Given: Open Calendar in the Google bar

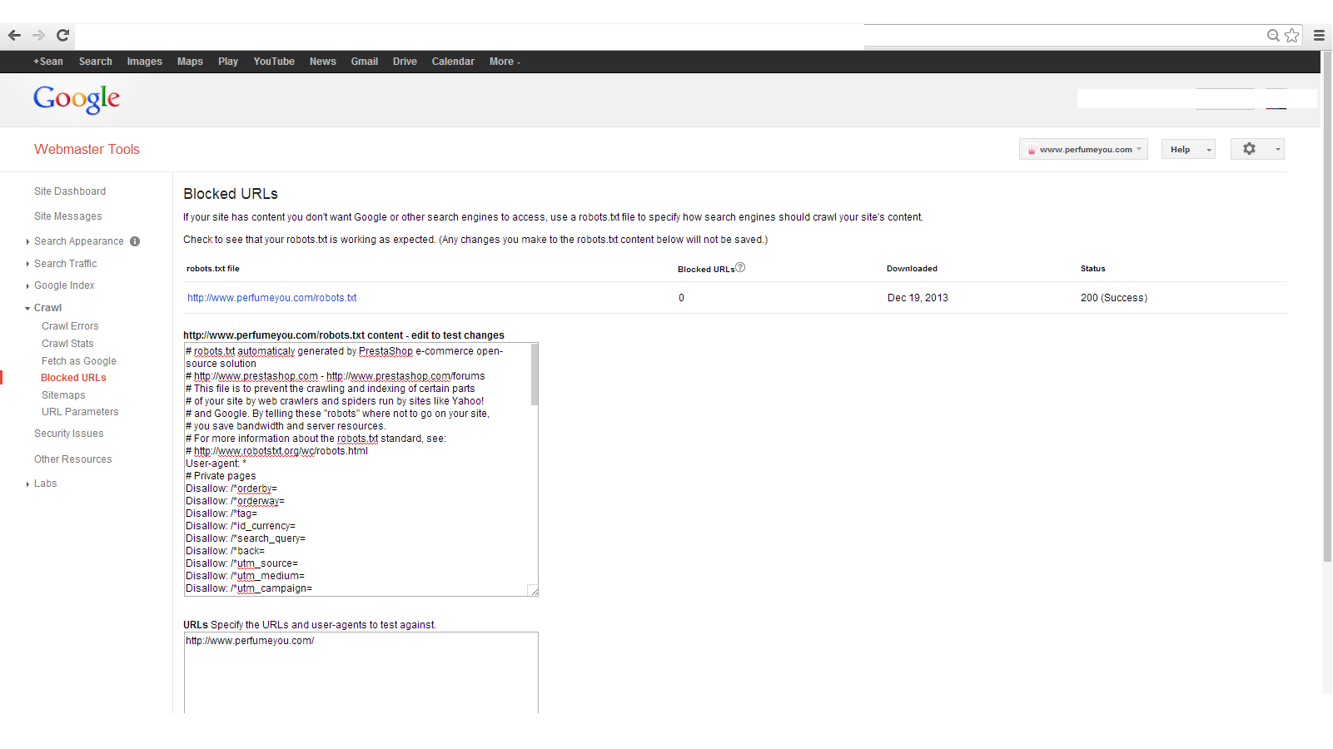Looking at the screenshot, I should (x=453, y=62).
